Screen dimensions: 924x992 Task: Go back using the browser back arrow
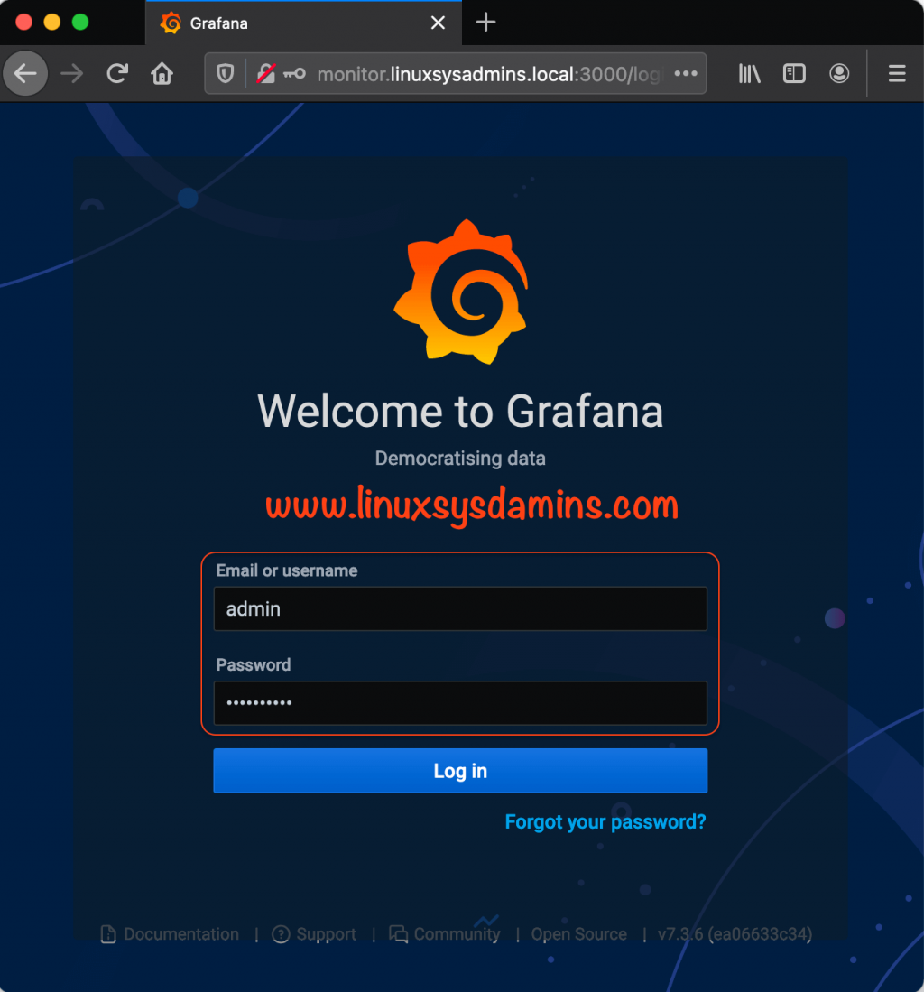coord(25,73)
